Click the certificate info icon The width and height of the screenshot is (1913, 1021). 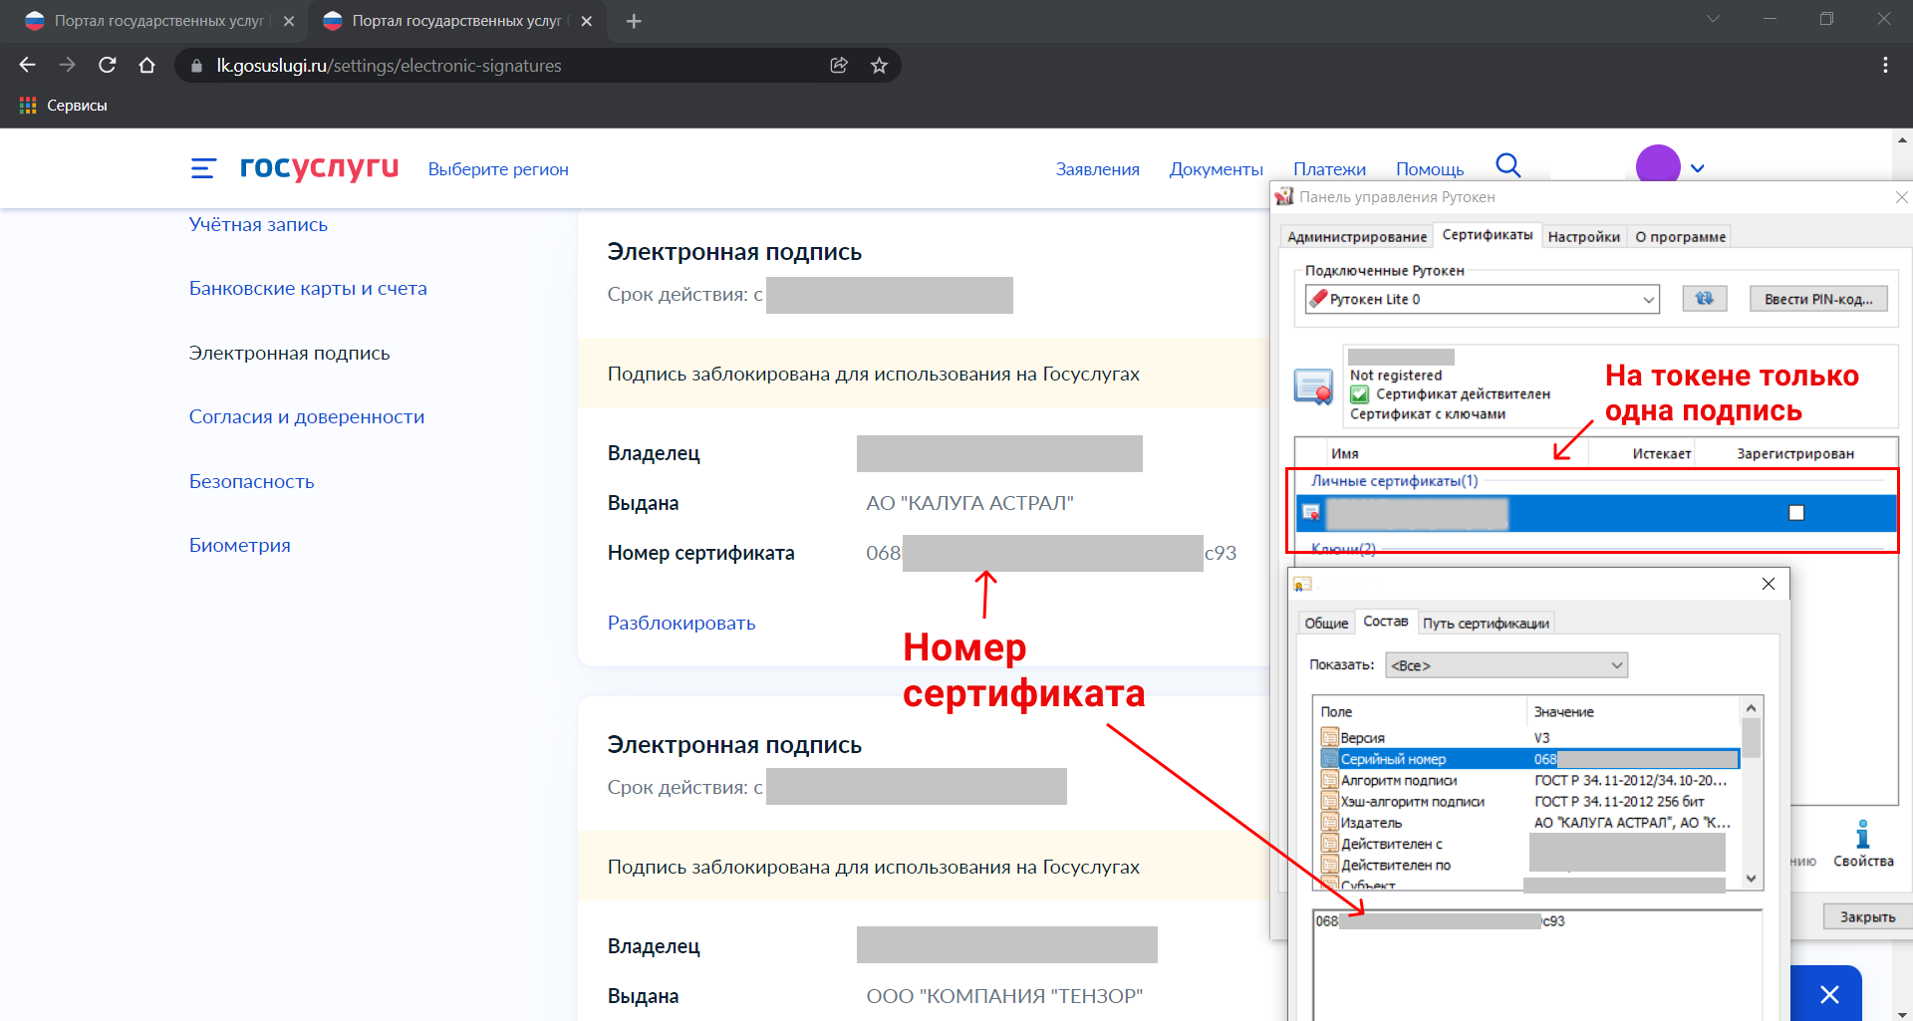point(1313,385)
